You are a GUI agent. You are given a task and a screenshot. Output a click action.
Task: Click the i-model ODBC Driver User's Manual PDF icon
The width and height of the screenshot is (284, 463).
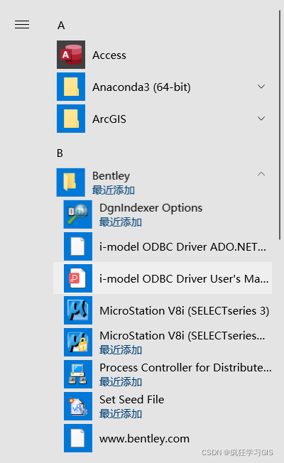[78, 278]
